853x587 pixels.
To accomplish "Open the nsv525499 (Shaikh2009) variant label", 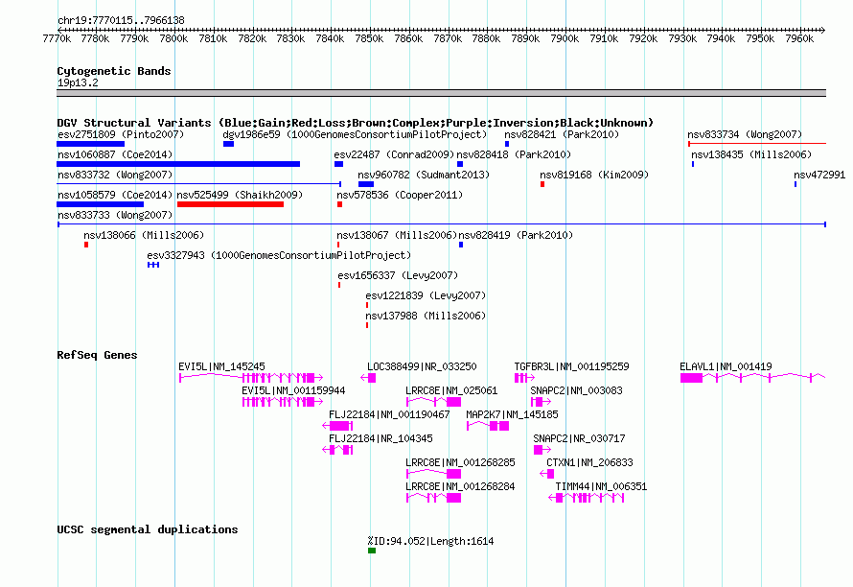I will coord(240,195).
